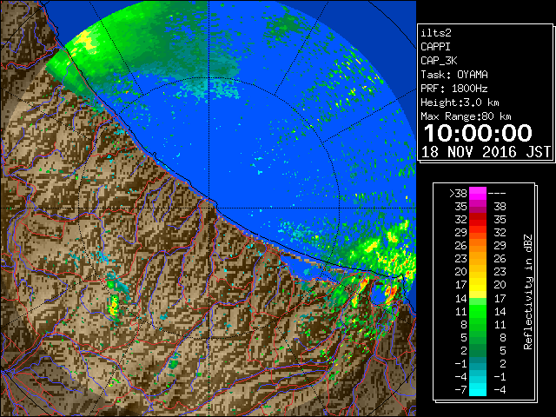
Task: Click the orange color band beside 26
Action: (478, 246)
